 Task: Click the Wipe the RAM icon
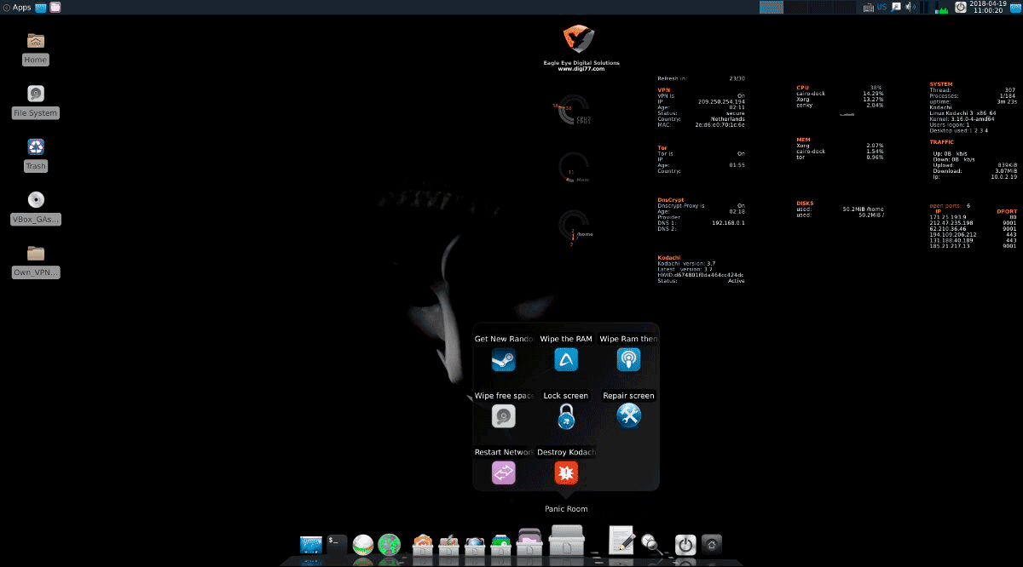pos(566,360)
